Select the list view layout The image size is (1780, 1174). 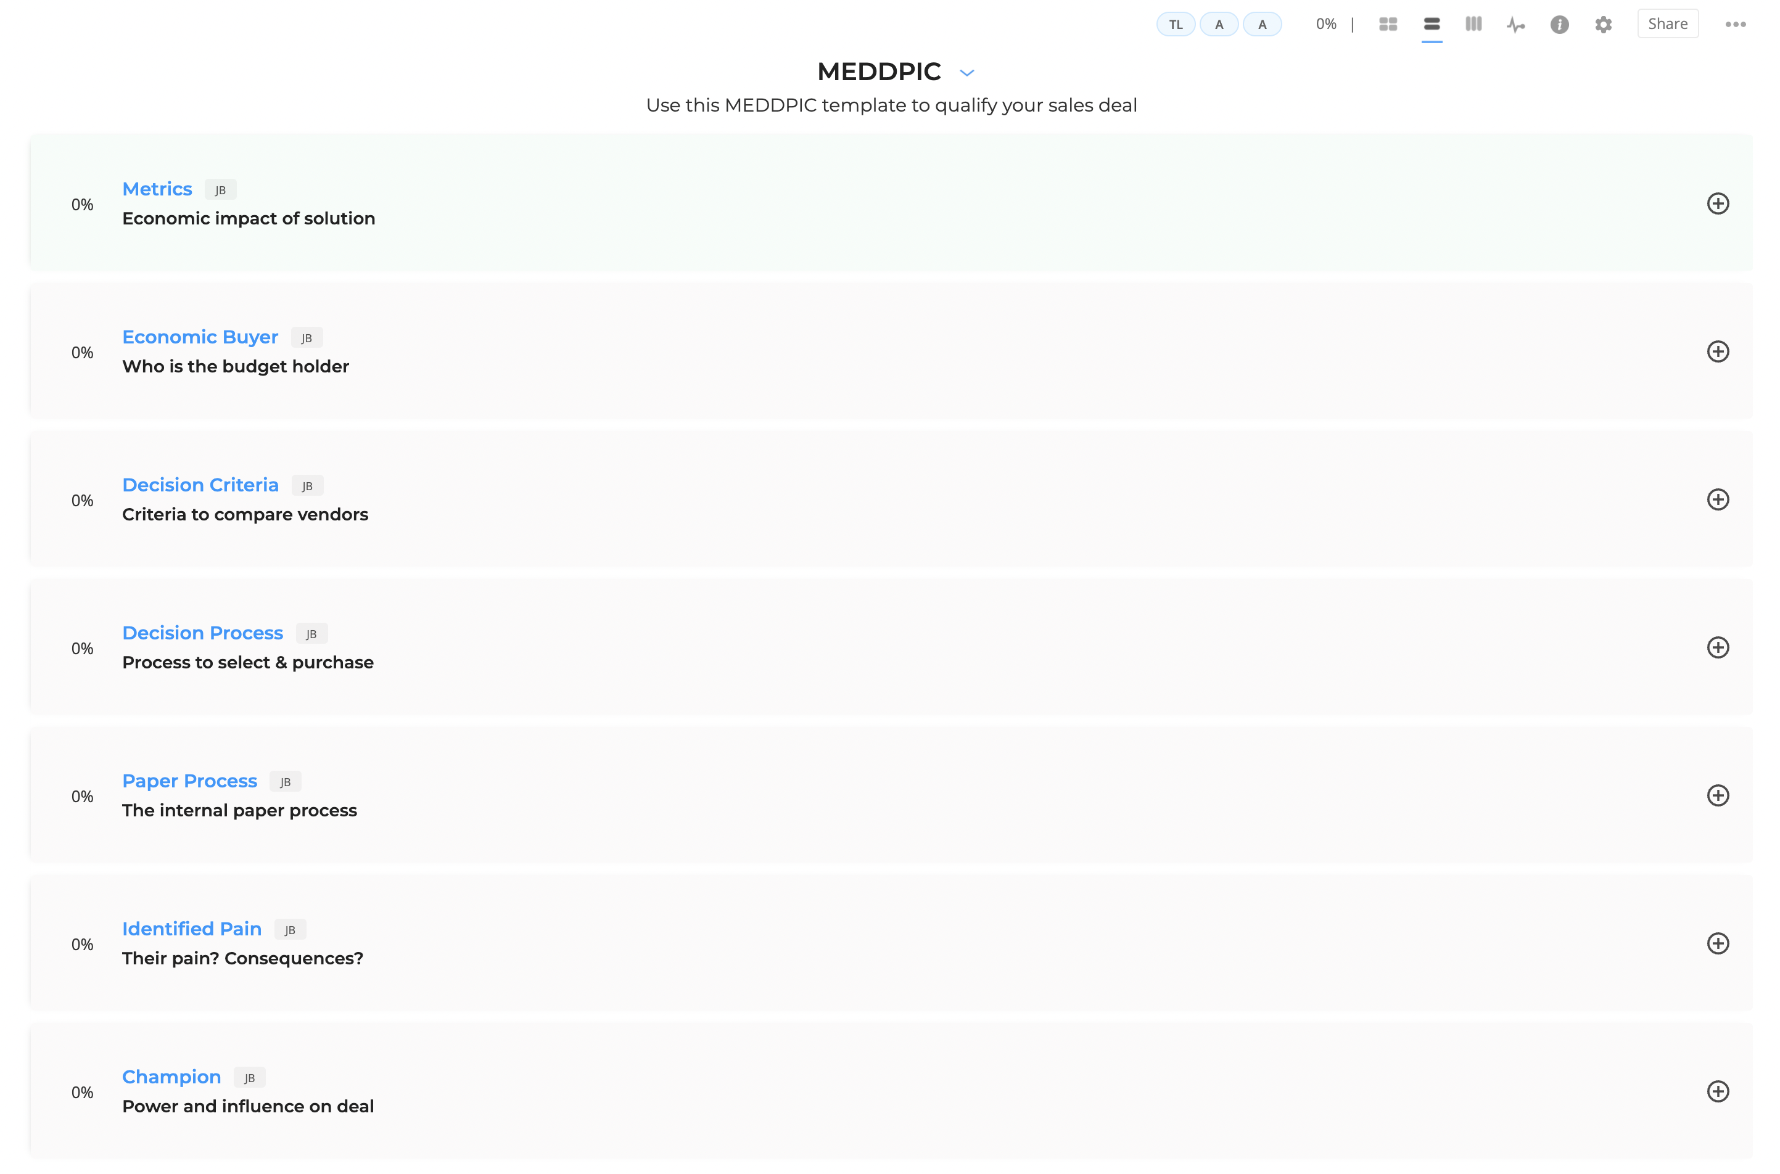click(x=1431, y=24)
